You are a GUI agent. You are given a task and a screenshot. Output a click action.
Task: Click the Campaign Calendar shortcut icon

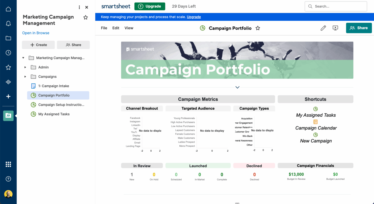[x=315, y=122]
